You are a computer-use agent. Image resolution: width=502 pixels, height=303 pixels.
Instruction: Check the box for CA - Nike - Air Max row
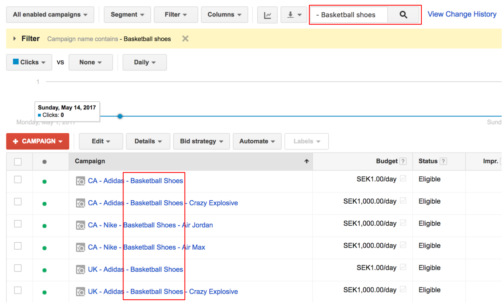(x=18, y=246)
